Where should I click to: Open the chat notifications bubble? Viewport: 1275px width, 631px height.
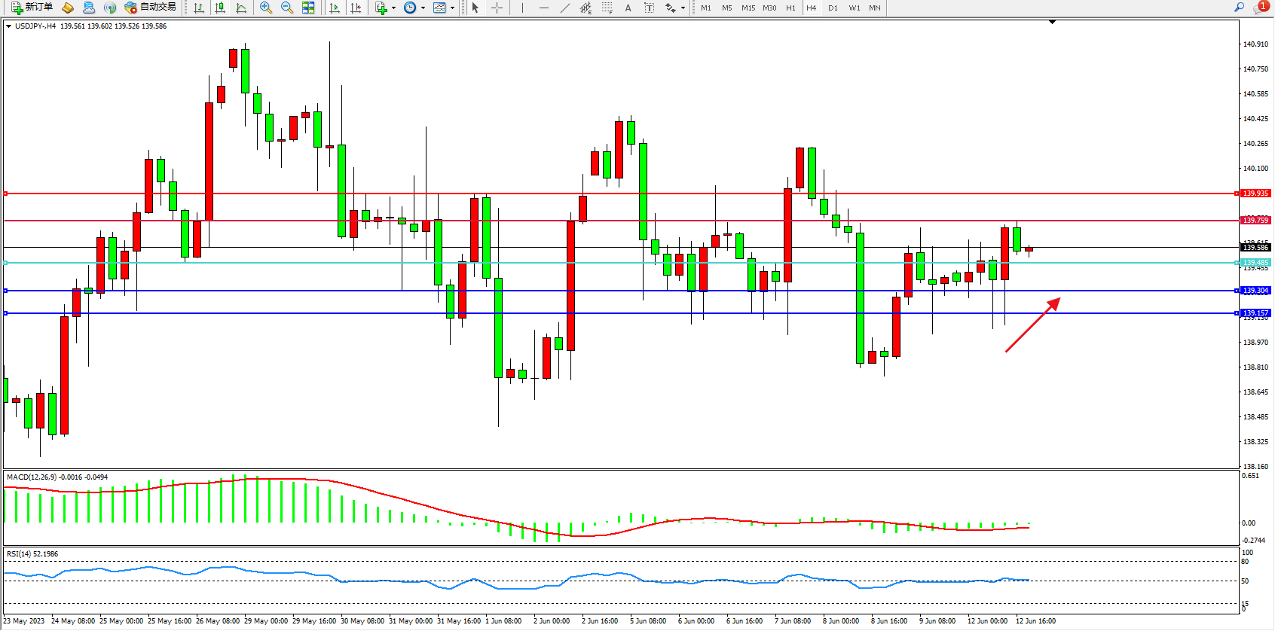click(x=1260, y=8)
